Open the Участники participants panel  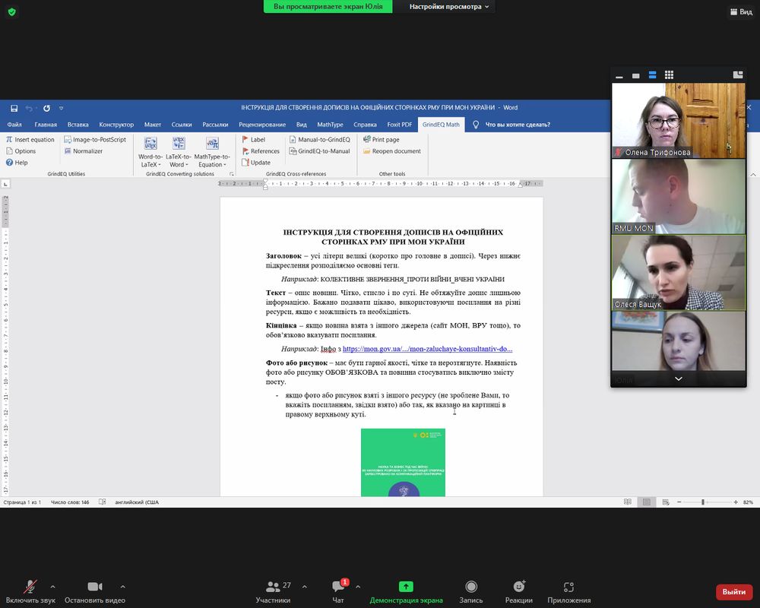click(x=273, y=591)
